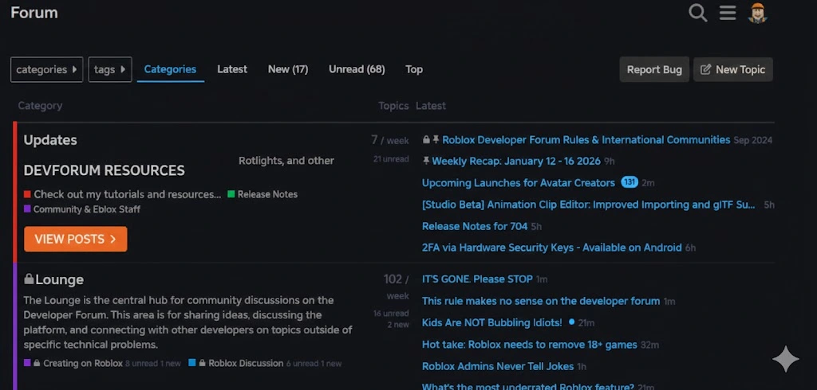Image resolution: width=817 pixels, height=390 pixels.
Task: Click the Category column header
Action: (40, 106)
